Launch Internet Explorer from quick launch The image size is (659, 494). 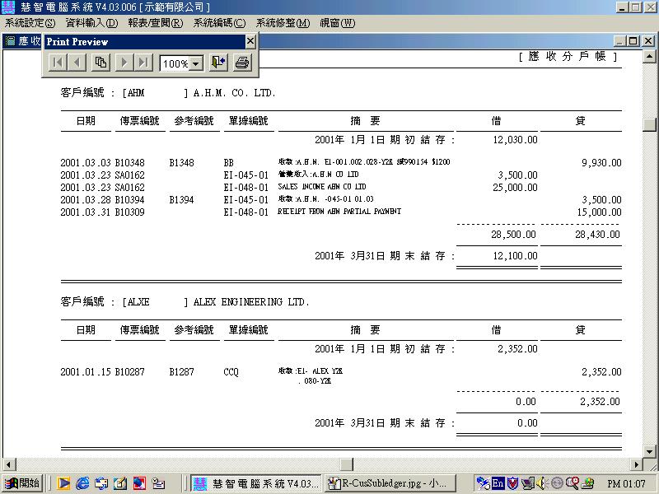tap(82, 483)
